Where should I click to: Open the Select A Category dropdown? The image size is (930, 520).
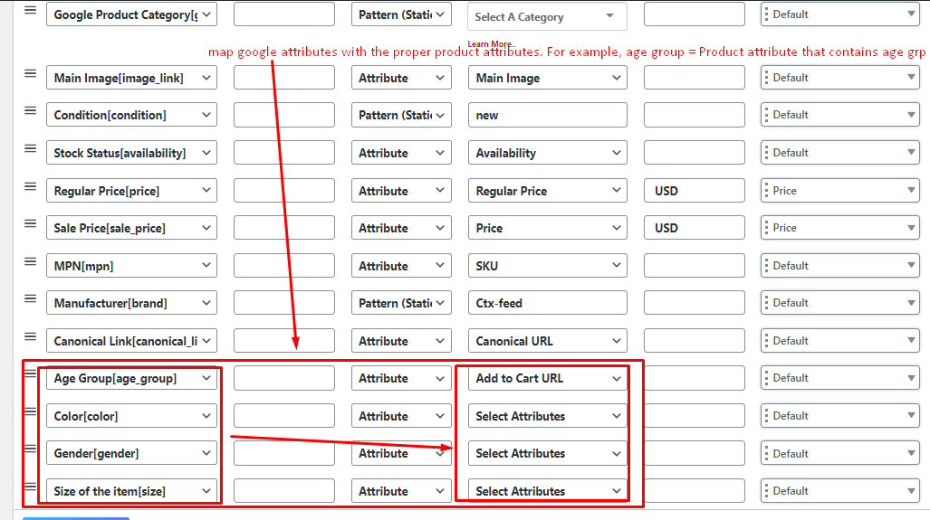point(547,16)
